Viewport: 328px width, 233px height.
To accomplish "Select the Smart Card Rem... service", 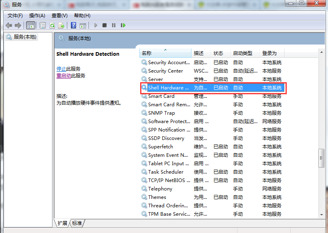I will (169, 104).
